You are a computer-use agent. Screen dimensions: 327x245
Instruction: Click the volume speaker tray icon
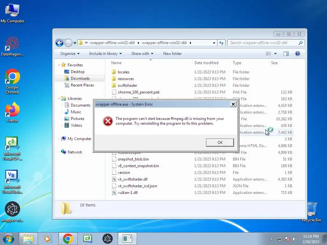tap(294, 239)
